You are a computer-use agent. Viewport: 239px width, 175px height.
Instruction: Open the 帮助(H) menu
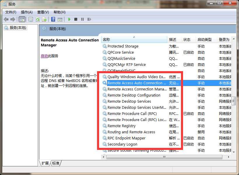pyautogui.click(x=59, y=12)
